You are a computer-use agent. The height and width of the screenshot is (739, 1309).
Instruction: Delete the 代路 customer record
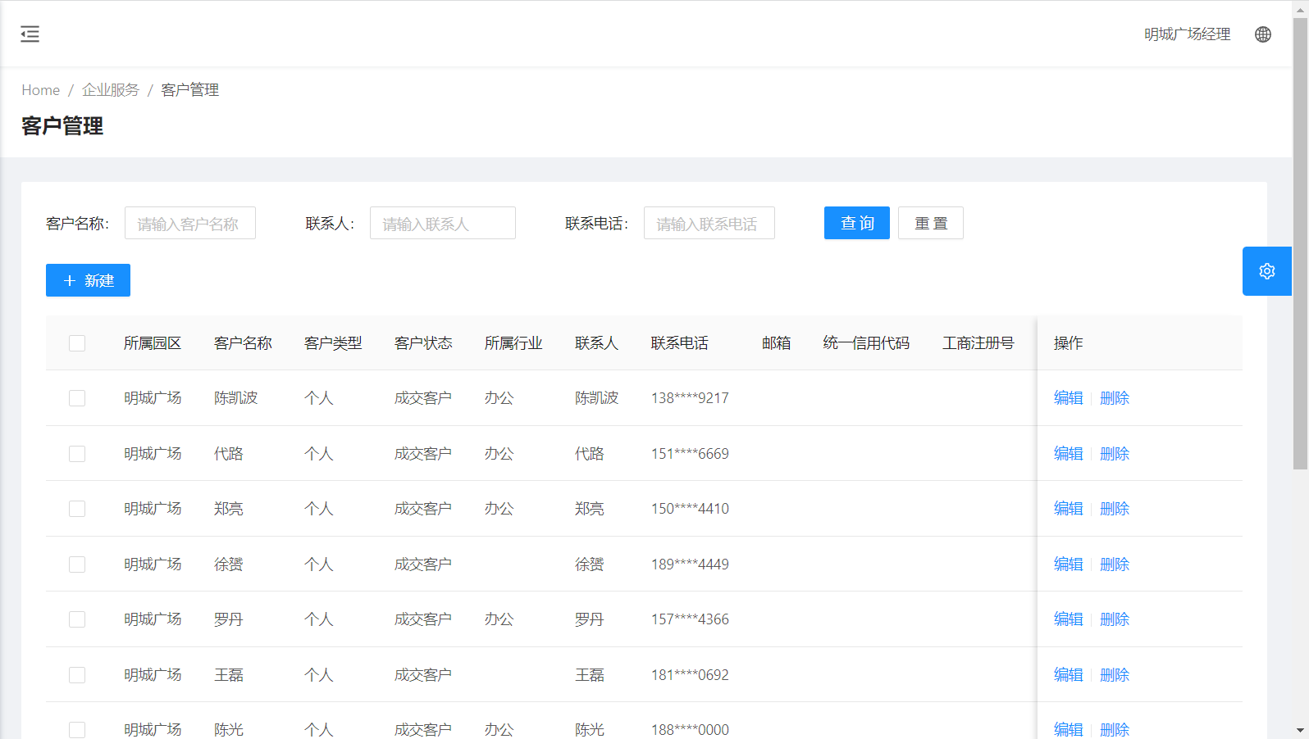coord(1115,454)
